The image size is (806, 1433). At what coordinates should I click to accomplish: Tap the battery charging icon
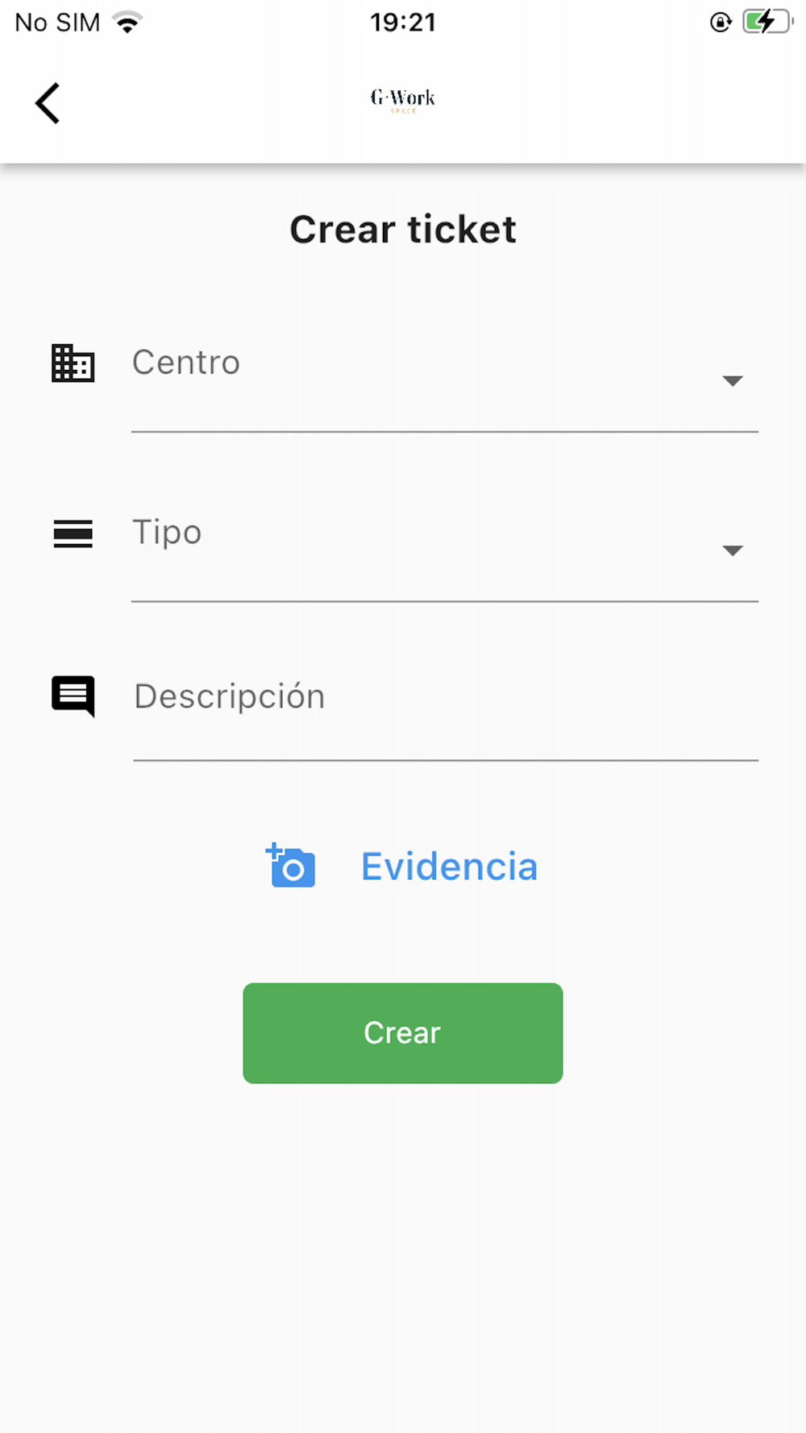[768, 22]
